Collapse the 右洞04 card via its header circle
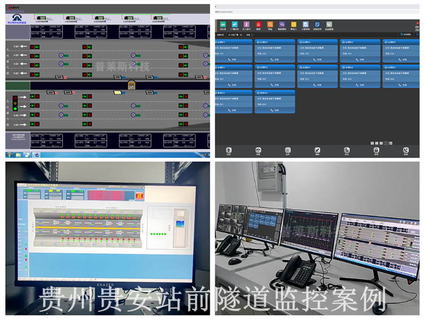This screenshot has height=319, width=425. pyautogui.click(x=343, y=67)
